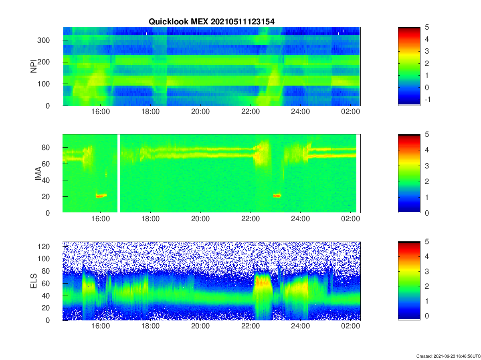Click the 22:00 tick under NPI panel
Image resolution: width=481 pixels, height=360 pixels.
pos(250,112)
